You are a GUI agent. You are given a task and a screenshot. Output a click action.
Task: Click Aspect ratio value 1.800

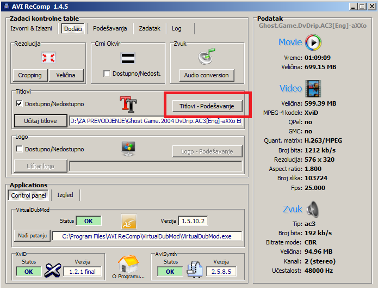tap(313, 169)
